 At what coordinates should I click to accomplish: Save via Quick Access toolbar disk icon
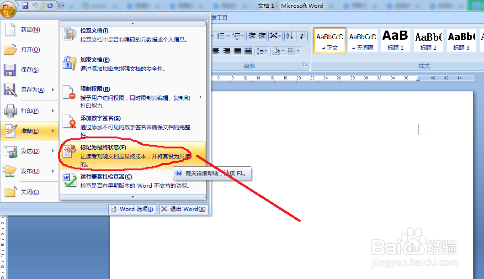coord(25,5)
